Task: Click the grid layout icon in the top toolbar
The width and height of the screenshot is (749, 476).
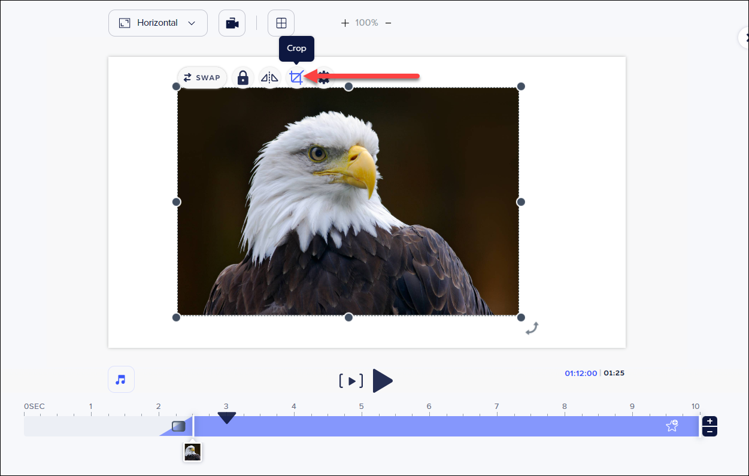Action: 281,22
